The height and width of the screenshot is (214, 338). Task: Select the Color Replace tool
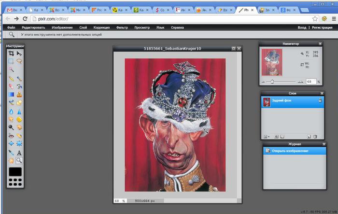[x=11, y=102]
